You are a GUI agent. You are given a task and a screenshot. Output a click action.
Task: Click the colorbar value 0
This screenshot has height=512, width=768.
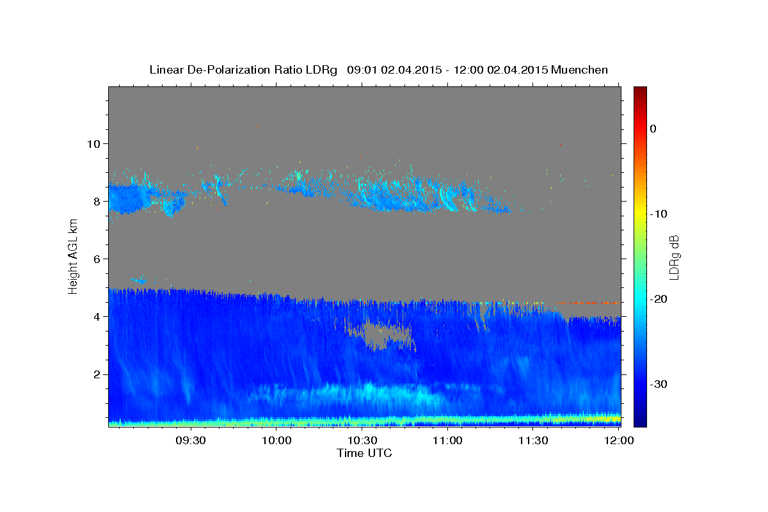653,129
